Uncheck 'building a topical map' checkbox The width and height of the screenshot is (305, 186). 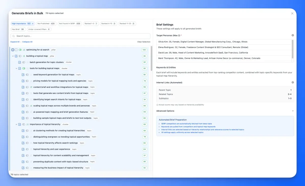(x=16, y=56)
